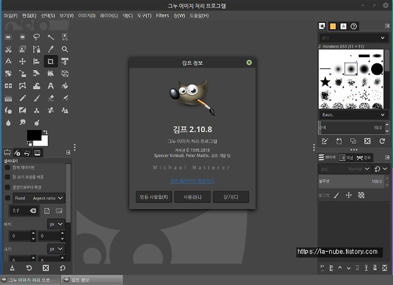
Task: Select the Text tool
Action: pos(51,86)
